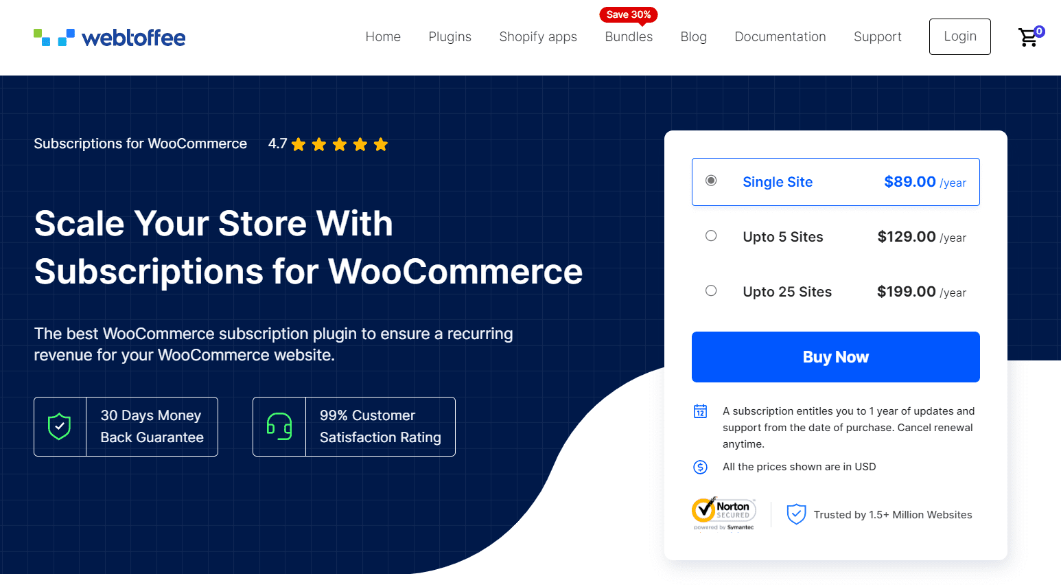
Task: Click the $199.00 /year price
Action: 922,292
